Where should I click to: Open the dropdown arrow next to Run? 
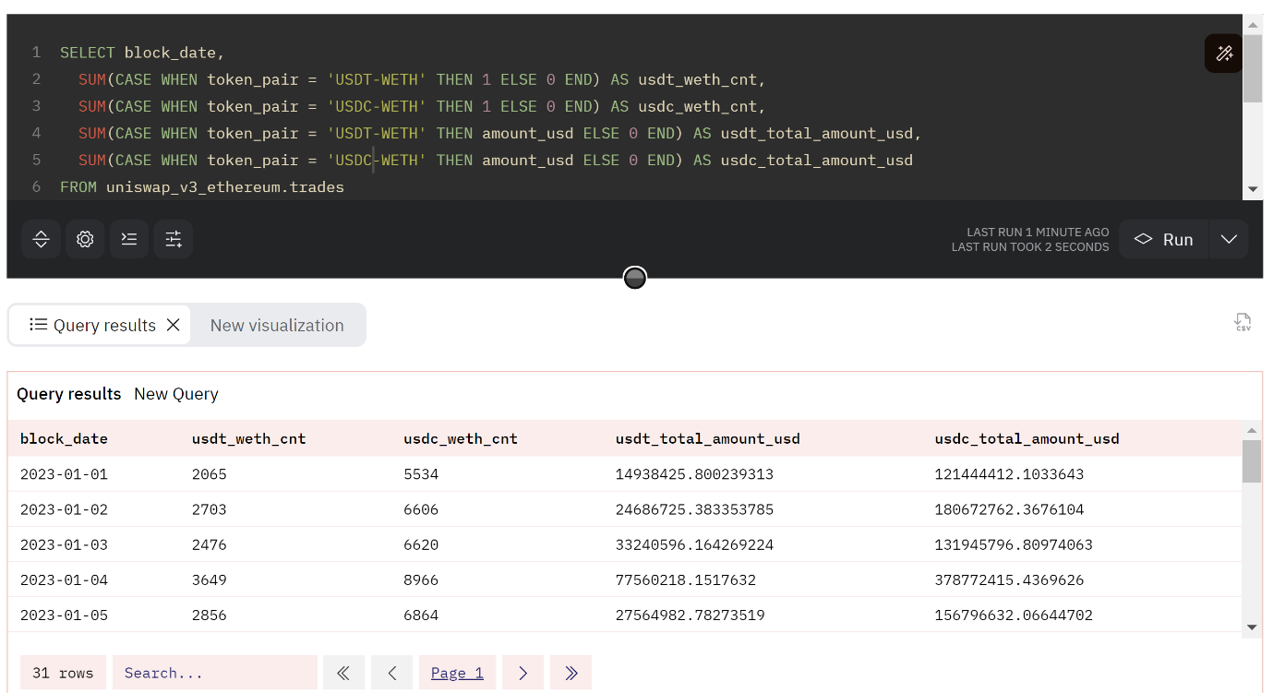[1229, 239]
